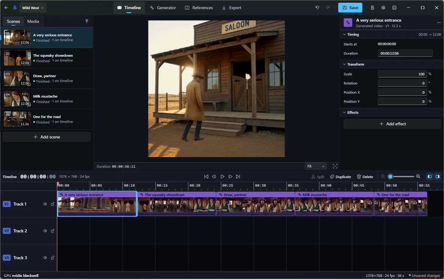The width and height of the screenshot is (444, 279).
Task: Undo the last action
Action: click(x=317, y=8)
